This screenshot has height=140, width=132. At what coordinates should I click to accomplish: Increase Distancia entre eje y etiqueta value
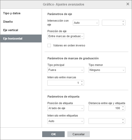(x=123, y=107)
